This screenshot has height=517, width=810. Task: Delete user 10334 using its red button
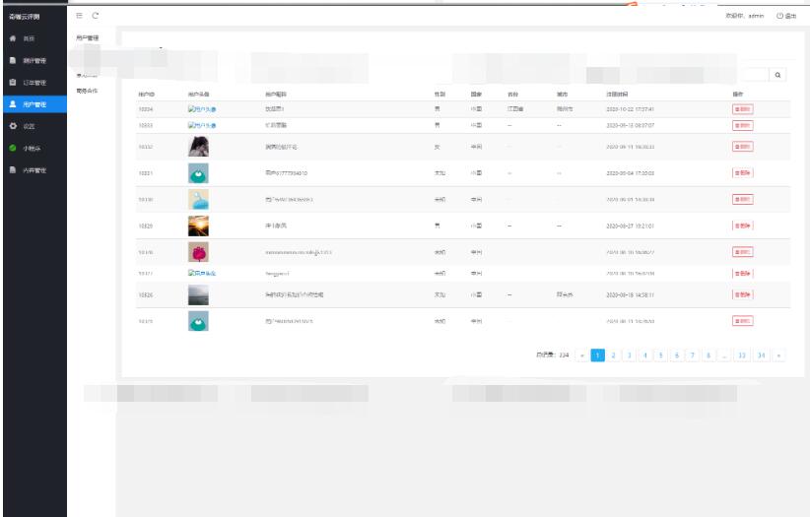click(742, 109)
